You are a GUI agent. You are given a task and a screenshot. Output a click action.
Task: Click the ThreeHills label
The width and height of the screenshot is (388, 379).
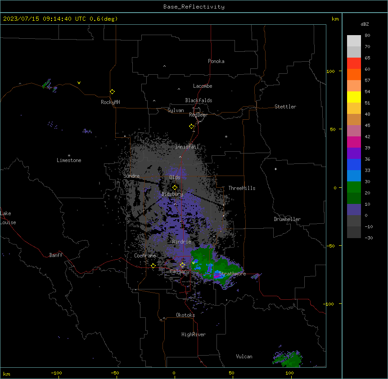[x=242, y=188]
